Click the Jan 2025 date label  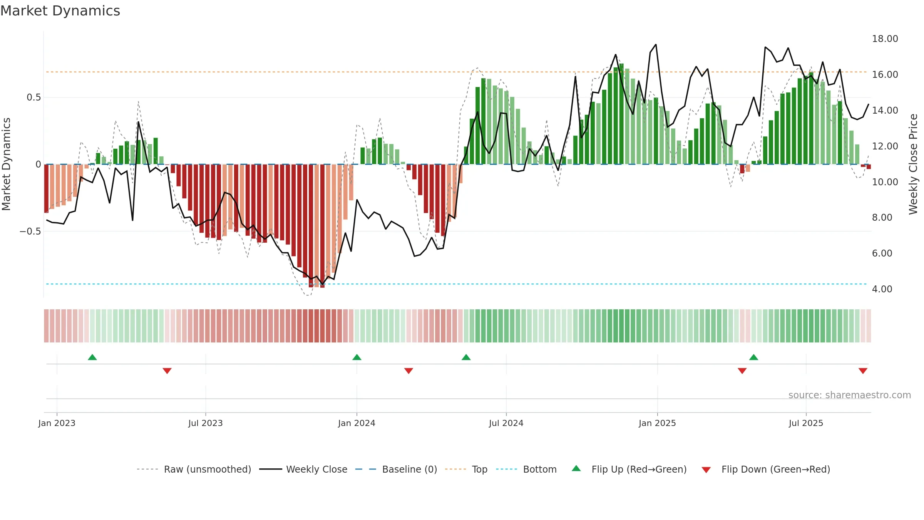[x=658, y=423]
